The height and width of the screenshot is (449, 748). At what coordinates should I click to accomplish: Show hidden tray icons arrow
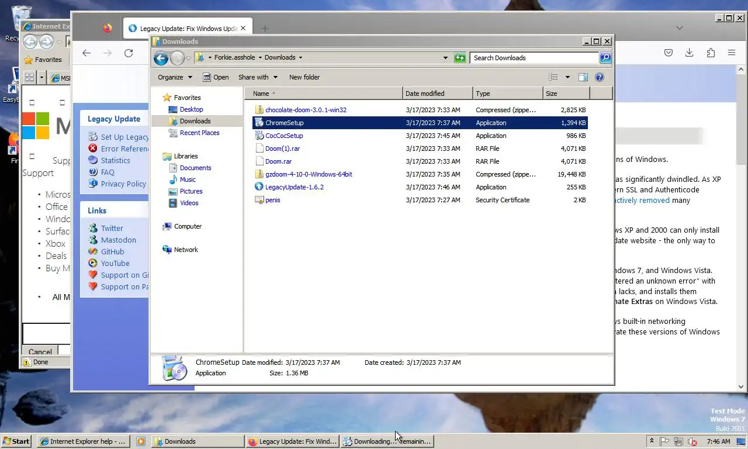click(652, 441)
